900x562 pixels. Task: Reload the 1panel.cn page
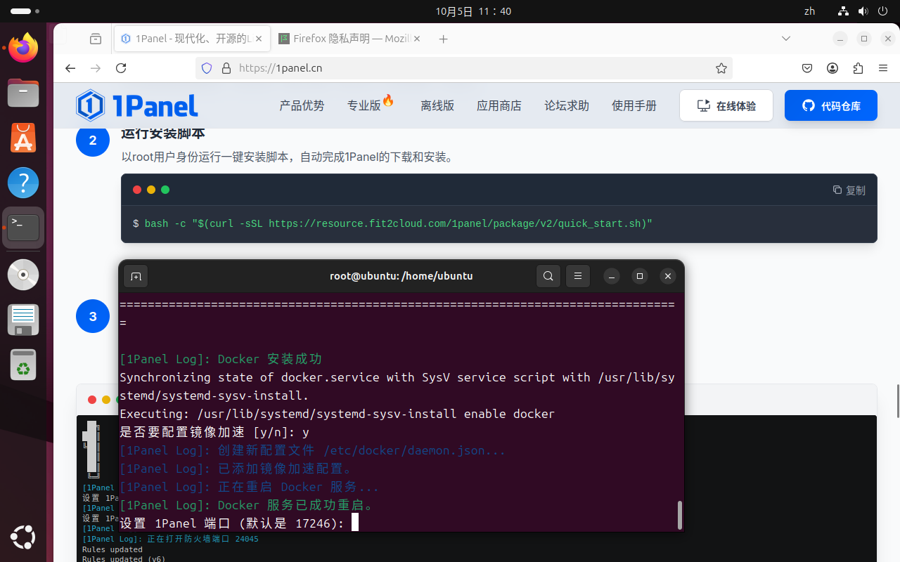(121, 68)
